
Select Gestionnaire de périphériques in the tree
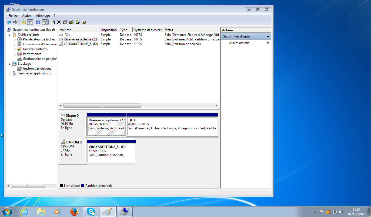click(39, 59)
